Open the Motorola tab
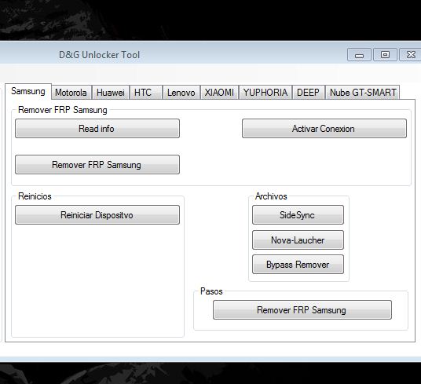 pos(71,93)
